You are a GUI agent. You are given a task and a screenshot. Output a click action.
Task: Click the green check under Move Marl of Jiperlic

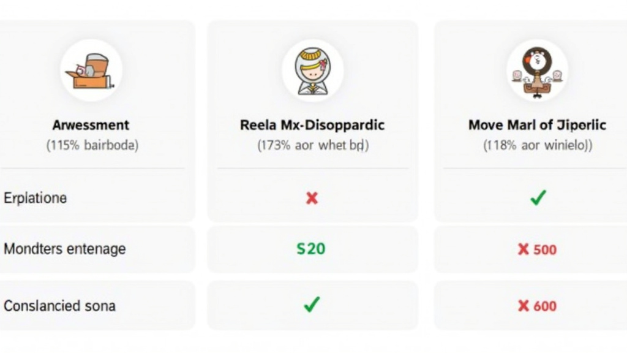[537, 196]
